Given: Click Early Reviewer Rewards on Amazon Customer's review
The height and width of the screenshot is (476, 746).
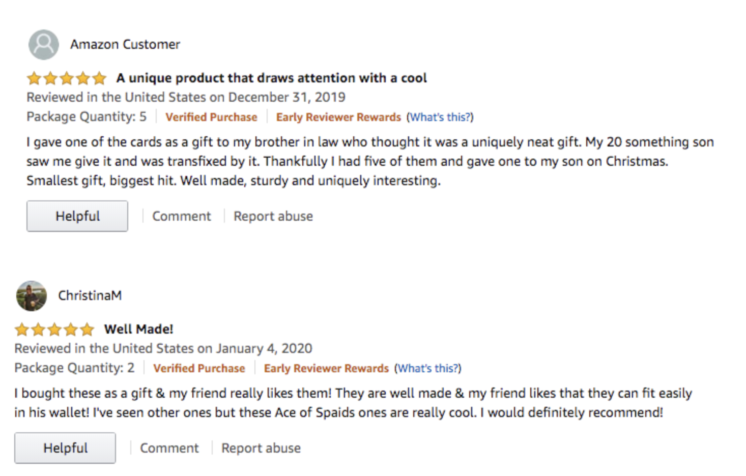Looking at the screenshot, I should click(338, 117).
